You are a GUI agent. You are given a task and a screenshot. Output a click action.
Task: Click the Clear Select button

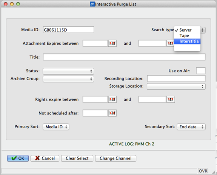tap(77, 158)
